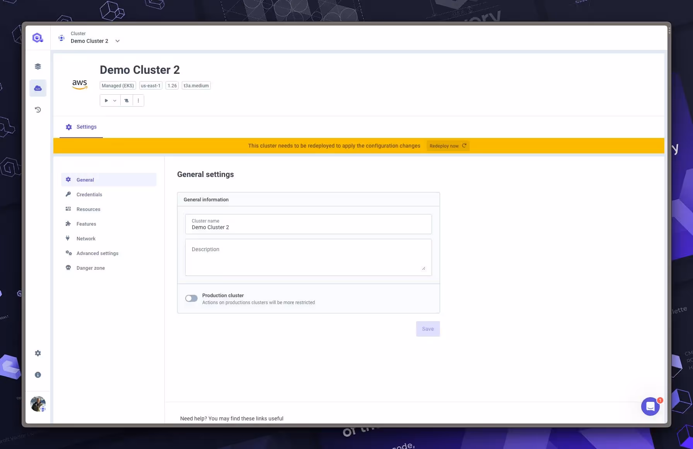Toggle Production cluster restriction off
This screenshot has height=449, width=693.
(x=191, y=298)
